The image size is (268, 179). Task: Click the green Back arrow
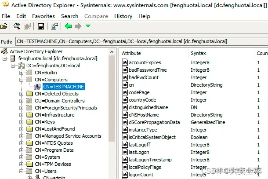pos(68,26)
